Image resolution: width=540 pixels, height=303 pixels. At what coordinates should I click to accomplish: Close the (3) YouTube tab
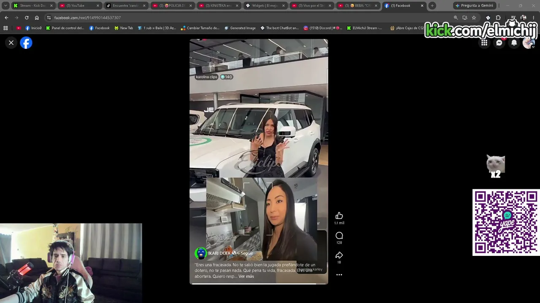(98, 5)
